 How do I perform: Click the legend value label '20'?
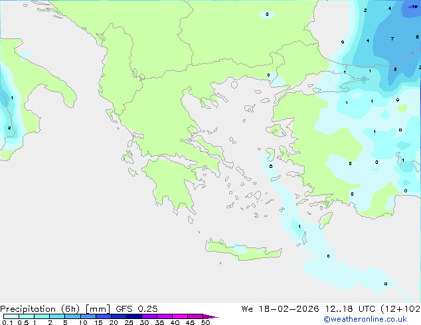[x=114, y=322]
